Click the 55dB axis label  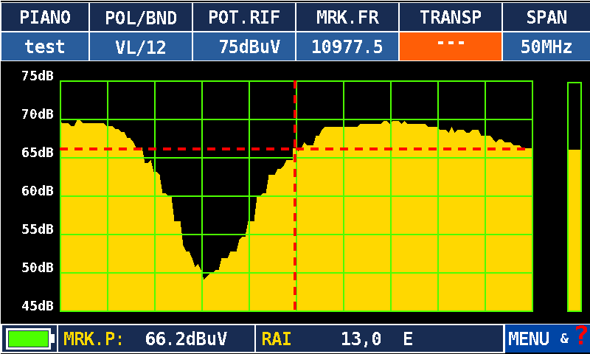point(38,229)
